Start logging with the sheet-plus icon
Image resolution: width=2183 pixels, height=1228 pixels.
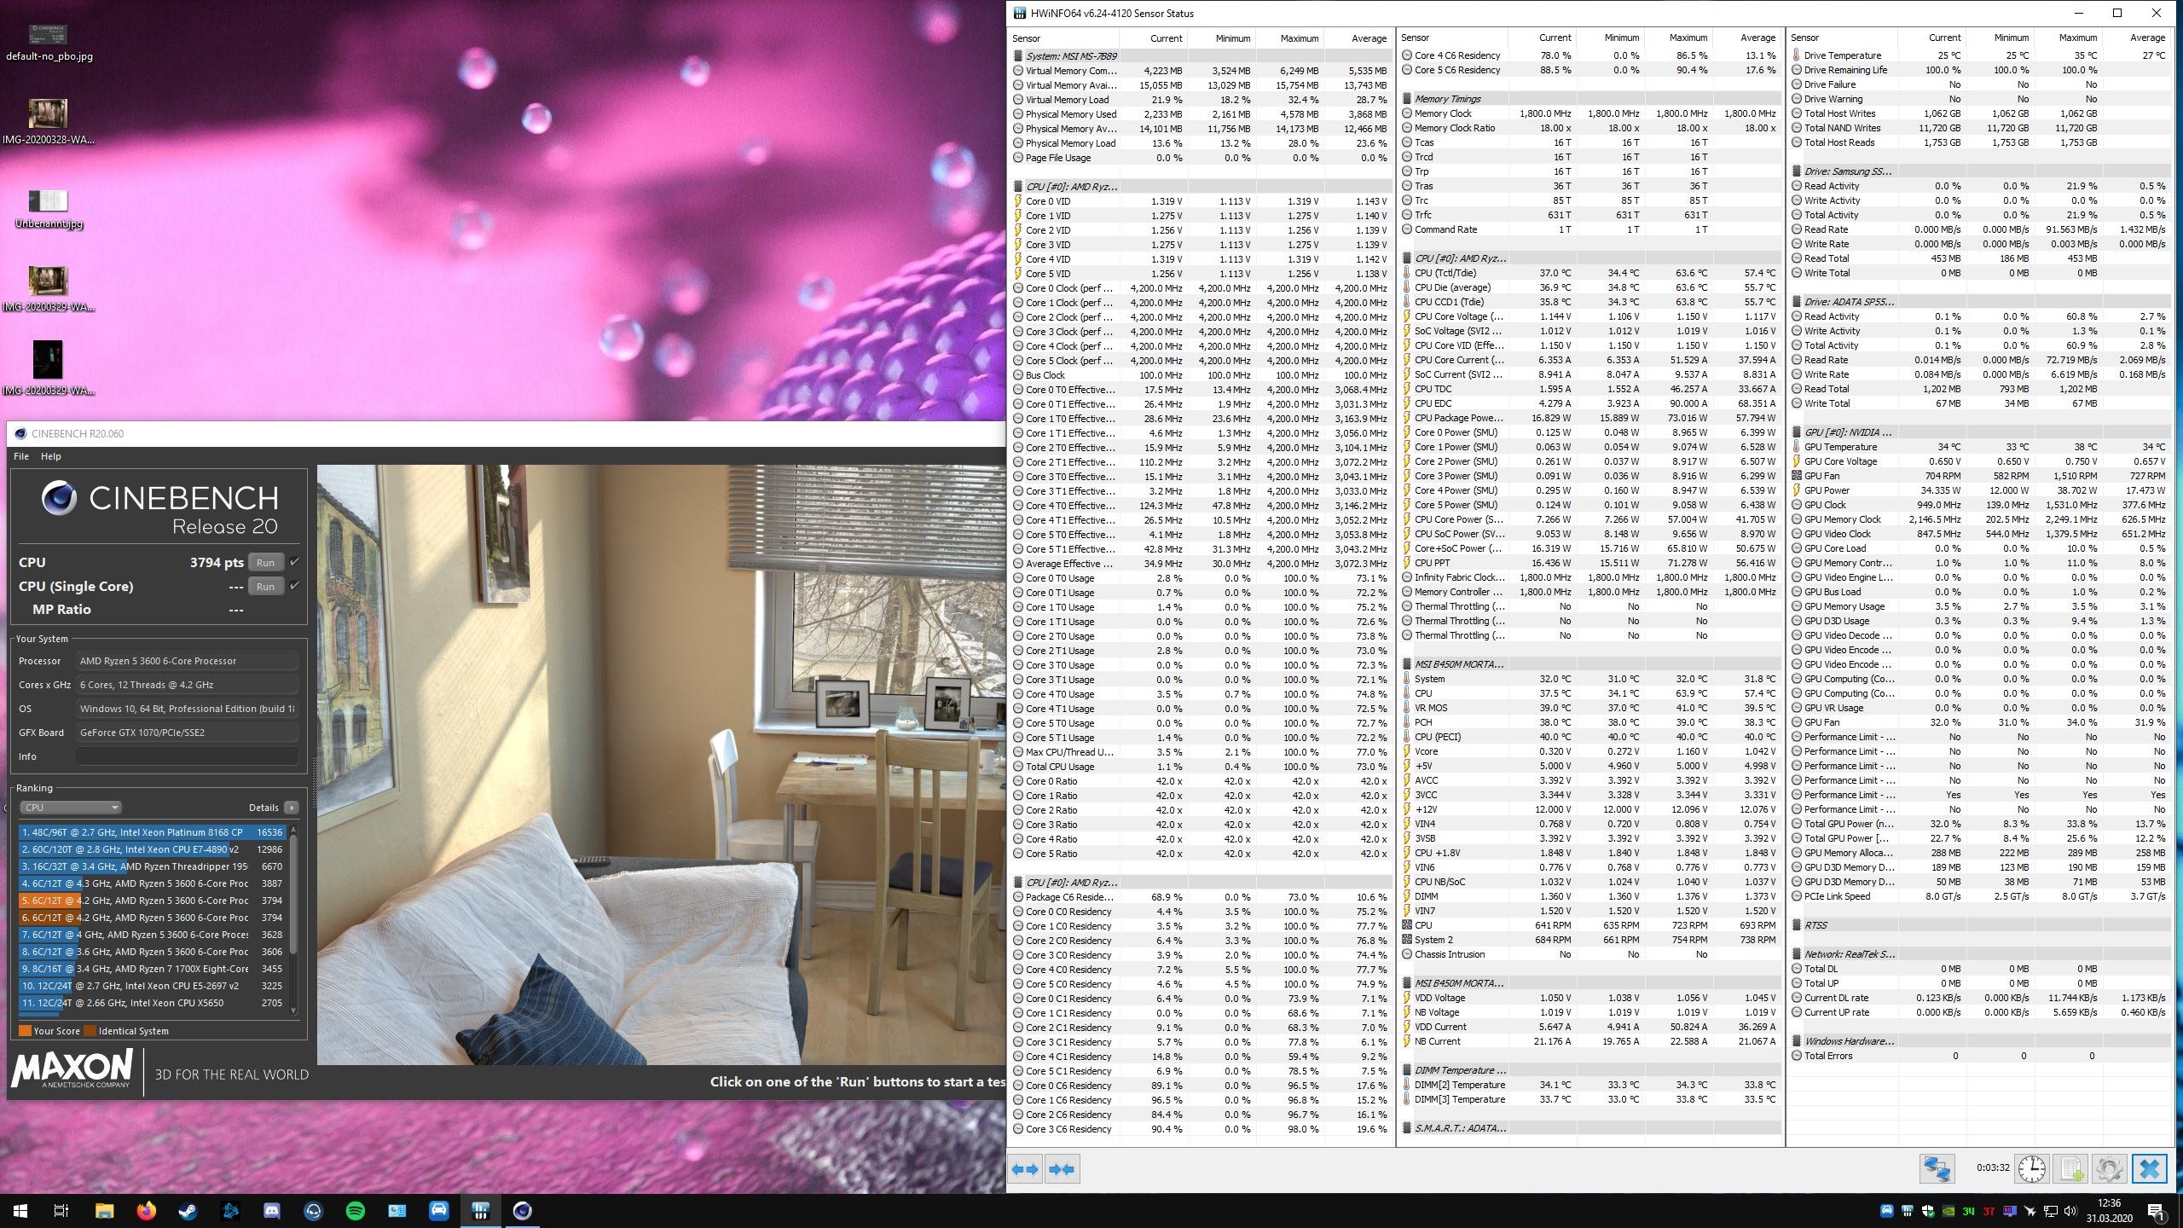pyautogui.click(x=2070, y=1168)
